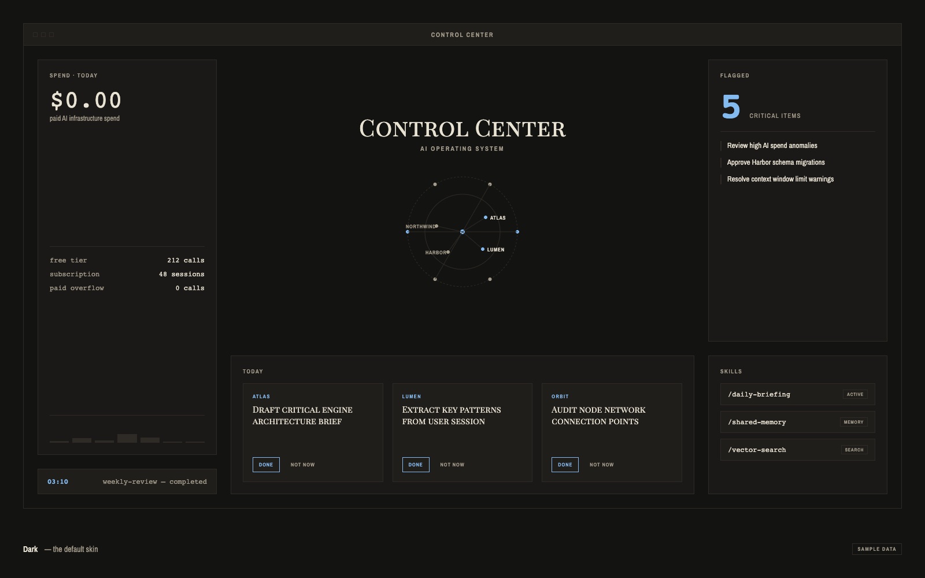Open the /shared-memory skill
This screenshot has height=578, width=925.
tap(798, 422)
